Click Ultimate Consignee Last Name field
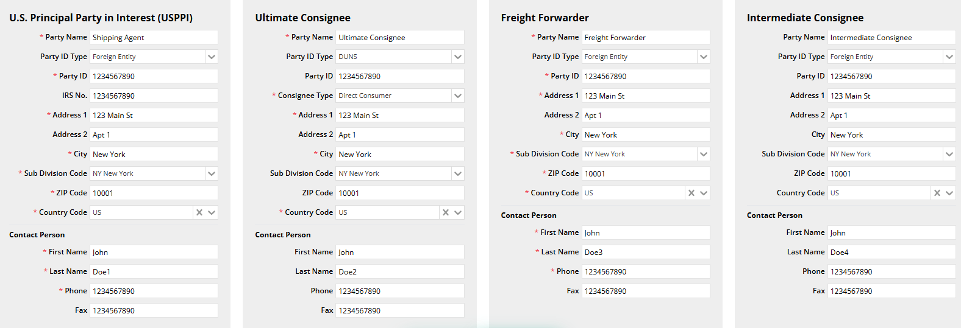961x328 pixels. (x=399, y=271)
